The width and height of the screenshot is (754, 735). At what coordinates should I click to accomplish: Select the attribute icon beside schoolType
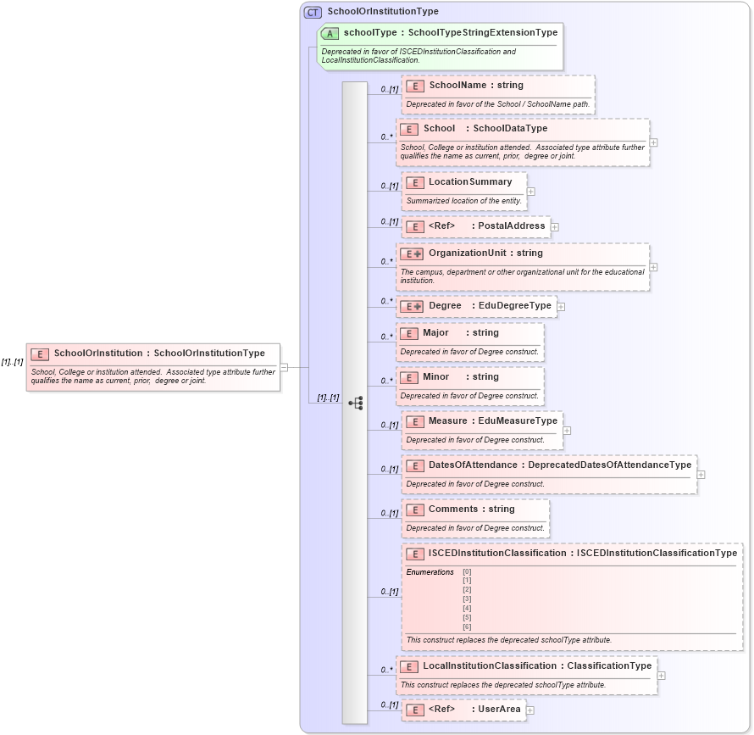tap(329, 33)
